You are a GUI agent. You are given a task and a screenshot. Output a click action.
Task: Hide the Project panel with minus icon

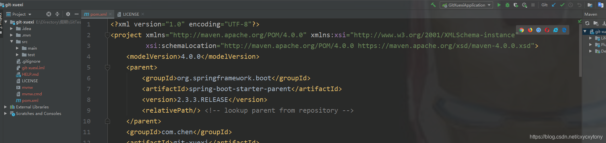point(77,14)
